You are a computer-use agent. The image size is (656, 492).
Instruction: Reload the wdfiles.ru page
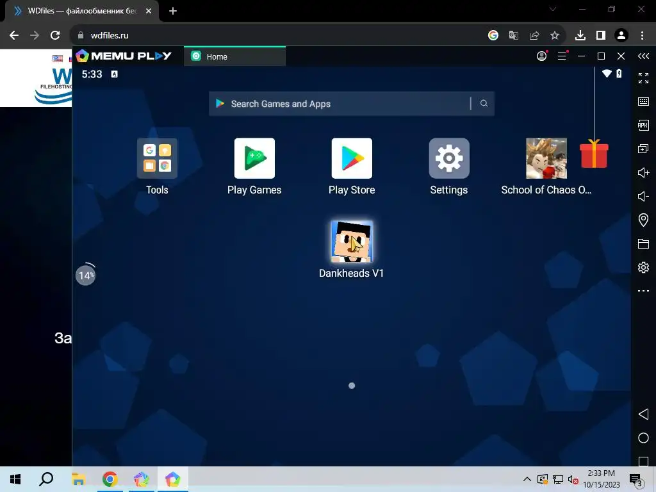(x=55, y=35)
